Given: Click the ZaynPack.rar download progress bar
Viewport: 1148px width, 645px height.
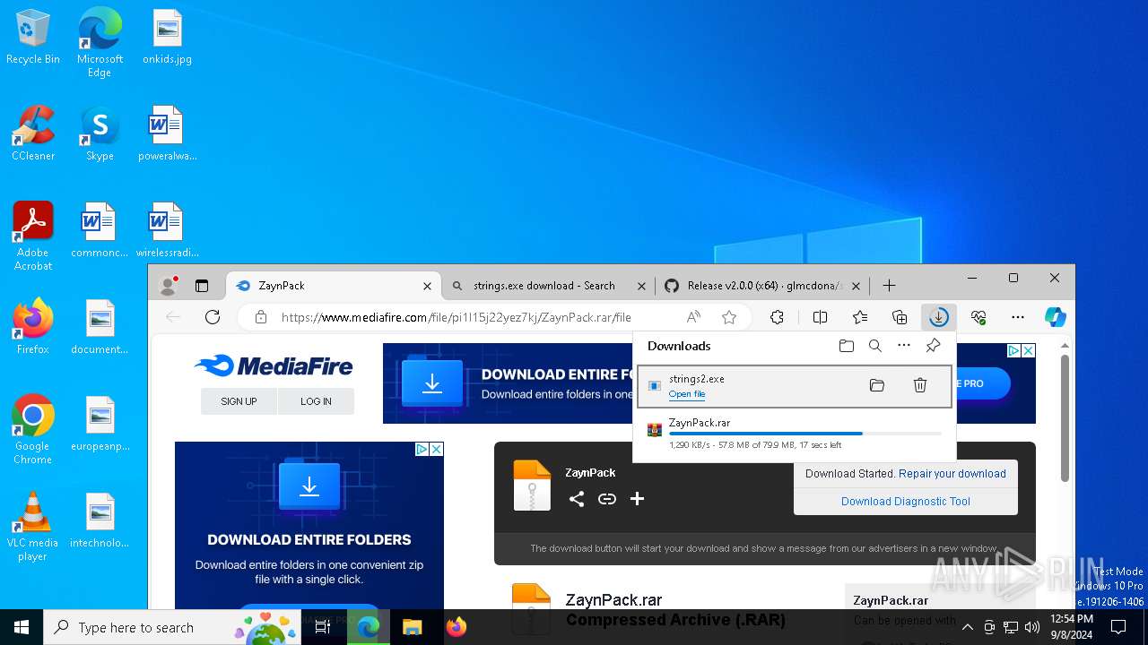Looking at the screenshot, I should [805, 434].
